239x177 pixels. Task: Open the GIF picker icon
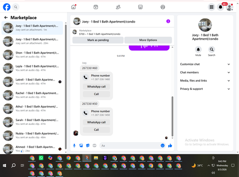[95, 145]
